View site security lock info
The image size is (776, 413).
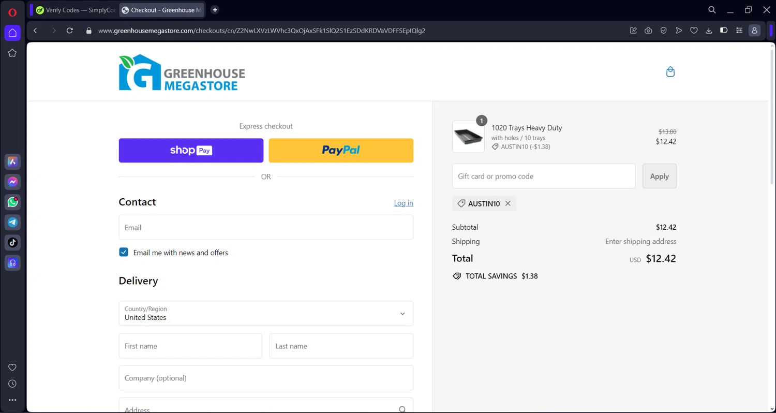(x=88, y=31)
